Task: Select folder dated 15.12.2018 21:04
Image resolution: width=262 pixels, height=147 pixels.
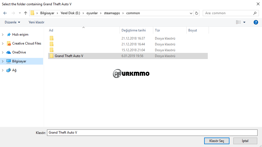Action: [x=128, y=50]
